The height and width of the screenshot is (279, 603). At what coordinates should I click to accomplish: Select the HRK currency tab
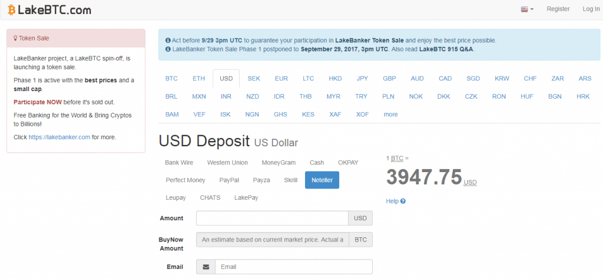[583, 96]
